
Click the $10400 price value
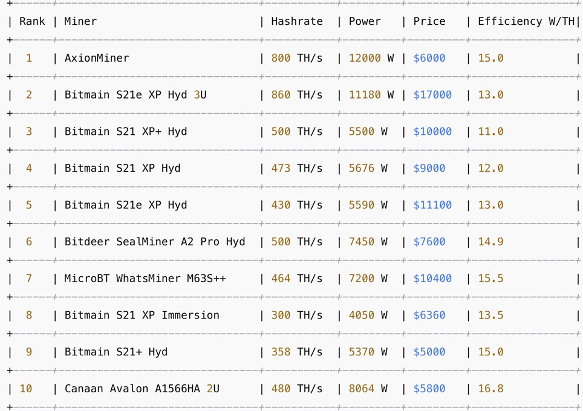click(432, 279)
